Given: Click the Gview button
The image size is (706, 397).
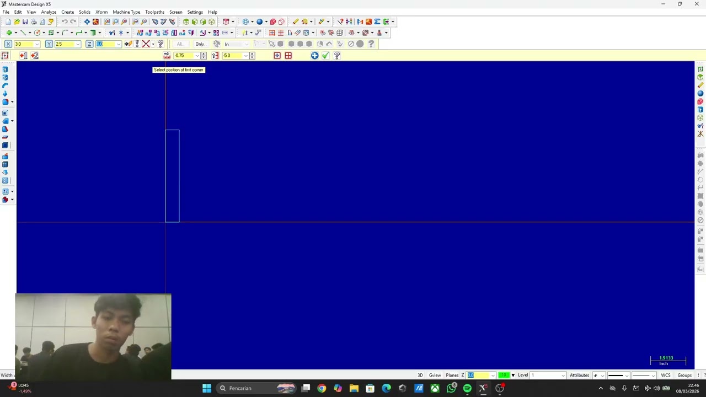Looking at the screenshot, I should pyautogui.click(x=435, y=375).
